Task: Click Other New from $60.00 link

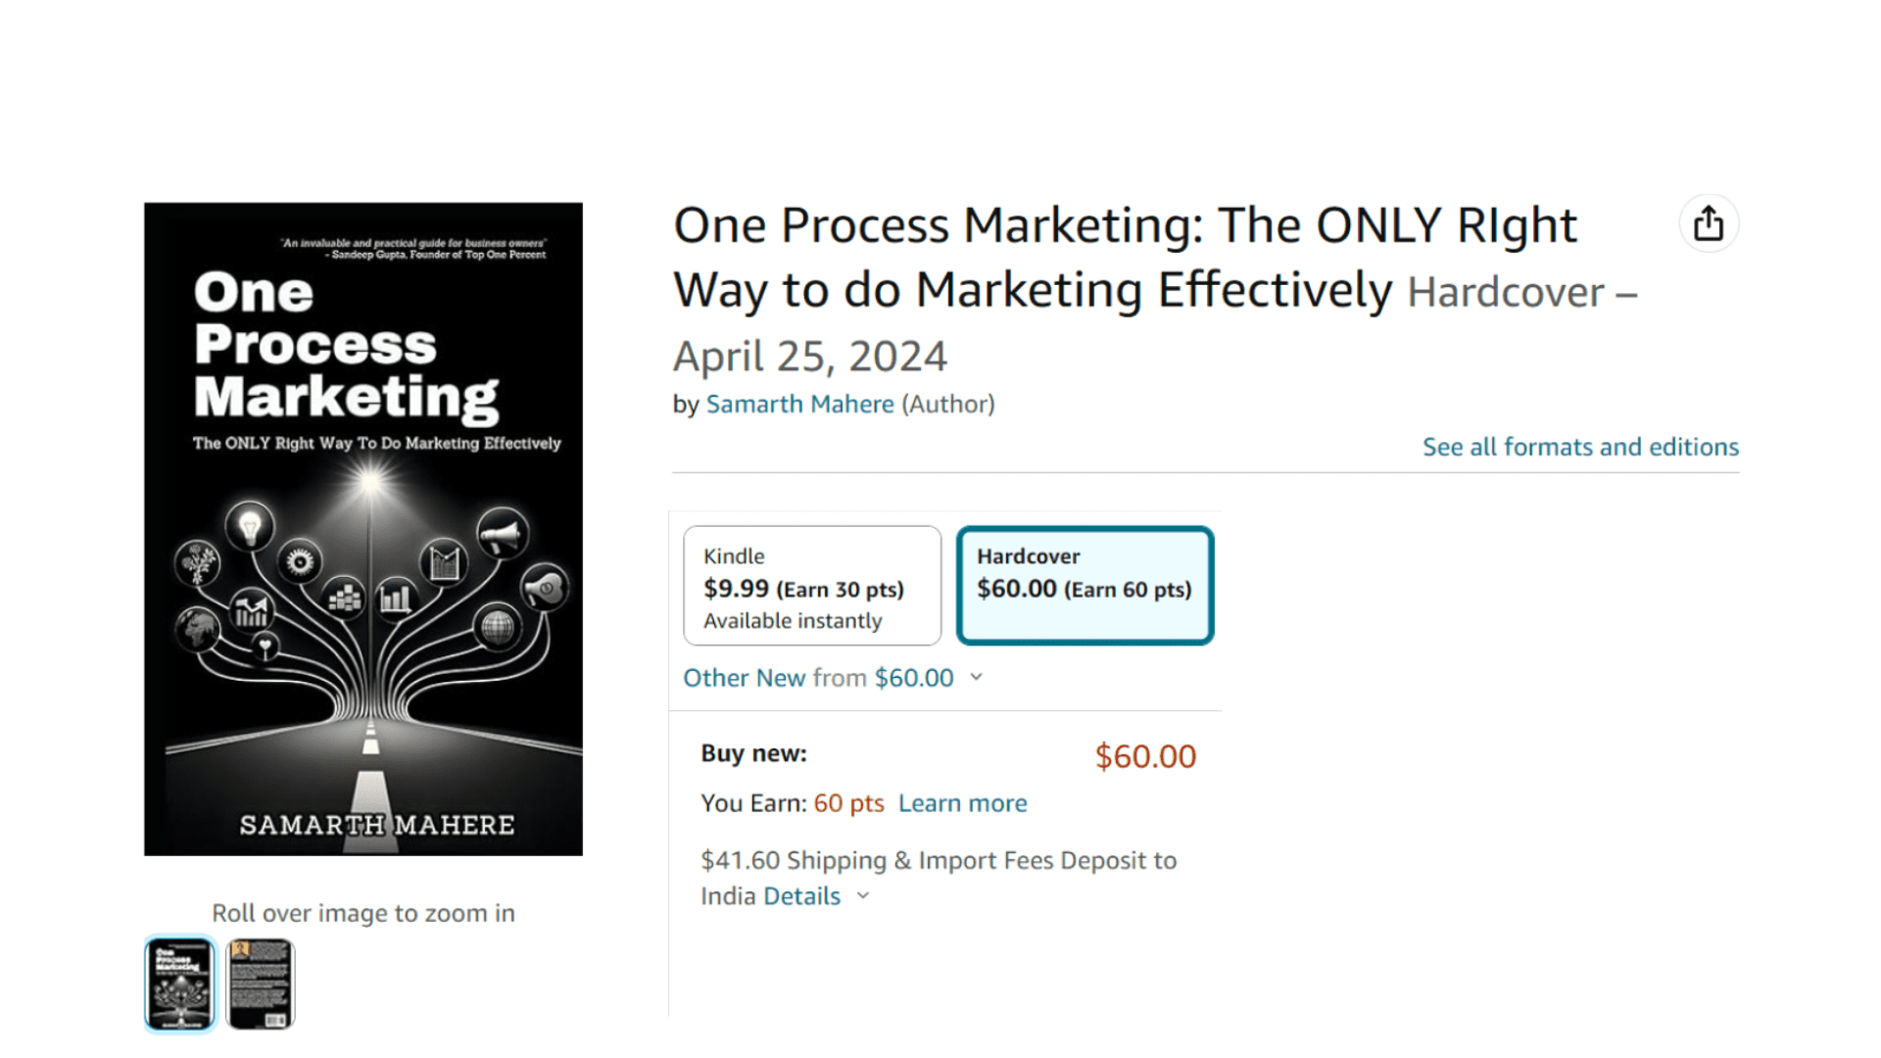Action: pos(818,678)
